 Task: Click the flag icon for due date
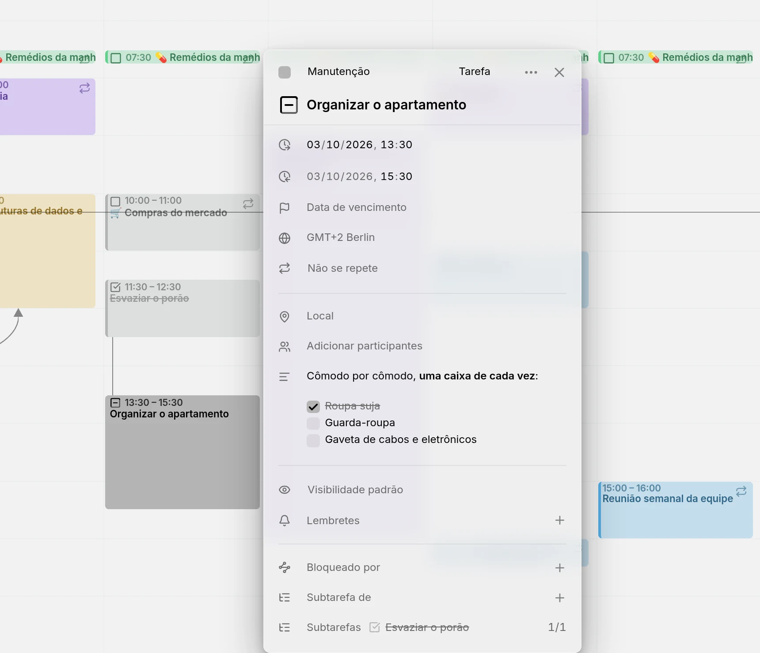285,208
